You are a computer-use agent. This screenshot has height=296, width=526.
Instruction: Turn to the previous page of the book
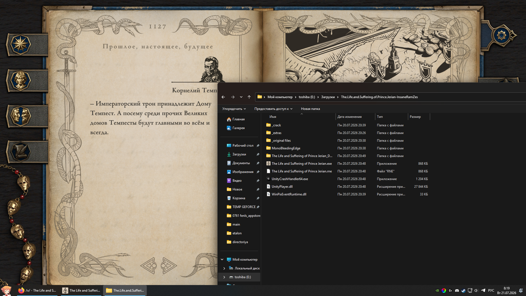tap(148, 265)
